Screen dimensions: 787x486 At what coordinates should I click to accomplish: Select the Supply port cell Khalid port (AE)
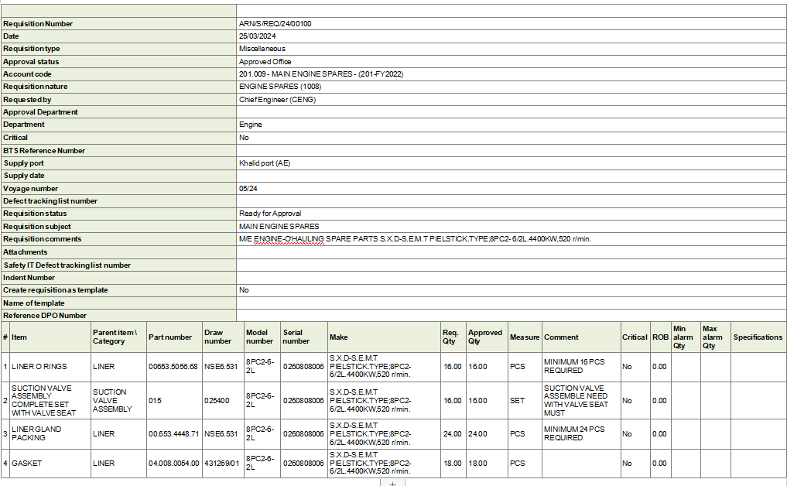point(265,163)
